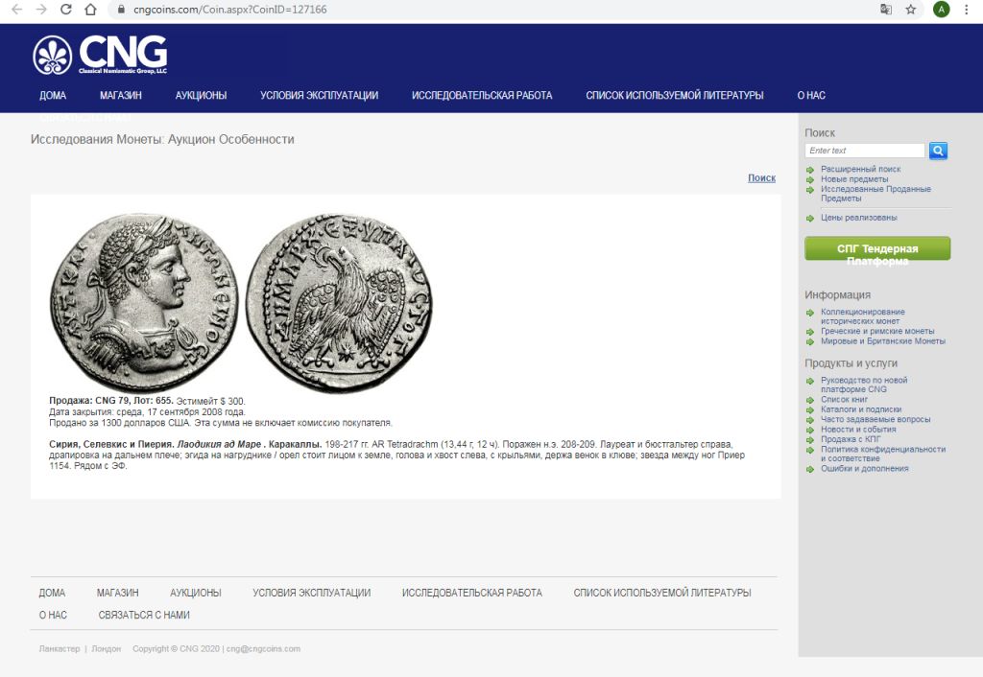
Task: Open the Список книг link
Action: coord(845,399)
